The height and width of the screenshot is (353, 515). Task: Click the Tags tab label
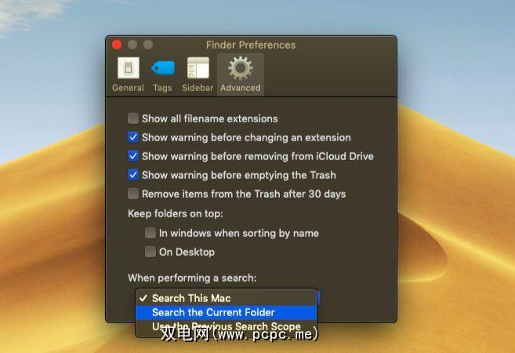[162, 88]
